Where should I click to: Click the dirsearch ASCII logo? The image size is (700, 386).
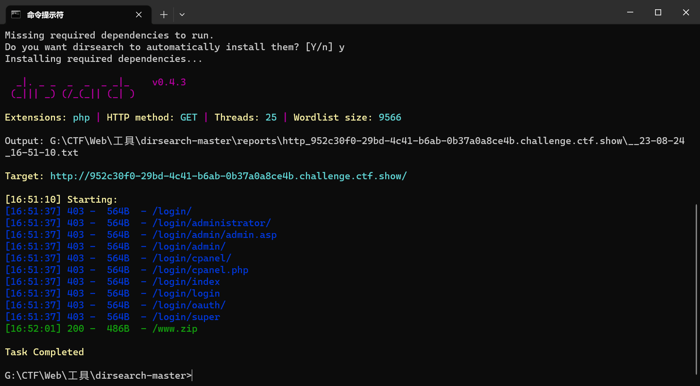click(73, 88)
